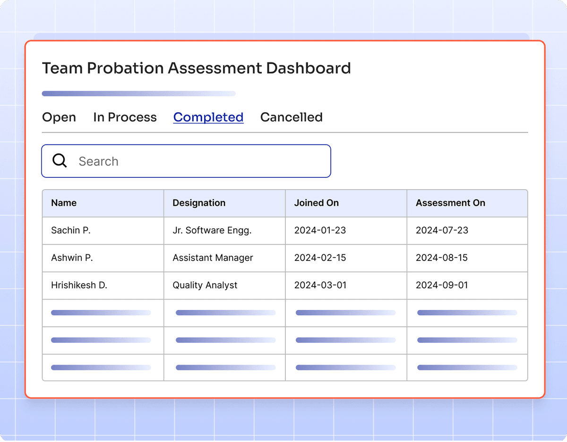
Task: Switch to the Open tab
Action: click(x=59, y=117)
